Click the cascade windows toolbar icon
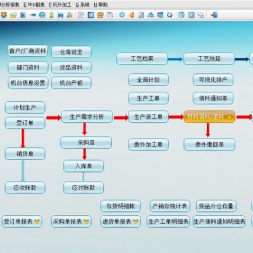Viewport: 253px width, 253px height. (x=201, y=15)
